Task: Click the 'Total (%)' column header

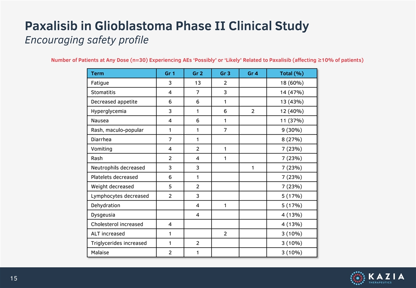Action: (292, 74)
